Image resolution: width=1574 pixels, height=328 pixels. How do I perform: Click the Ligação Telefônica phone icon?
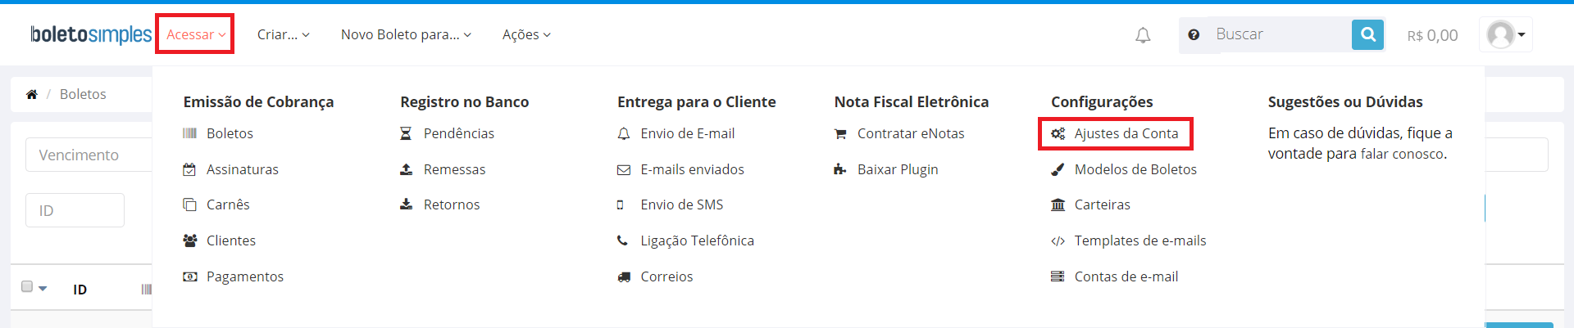623,240
